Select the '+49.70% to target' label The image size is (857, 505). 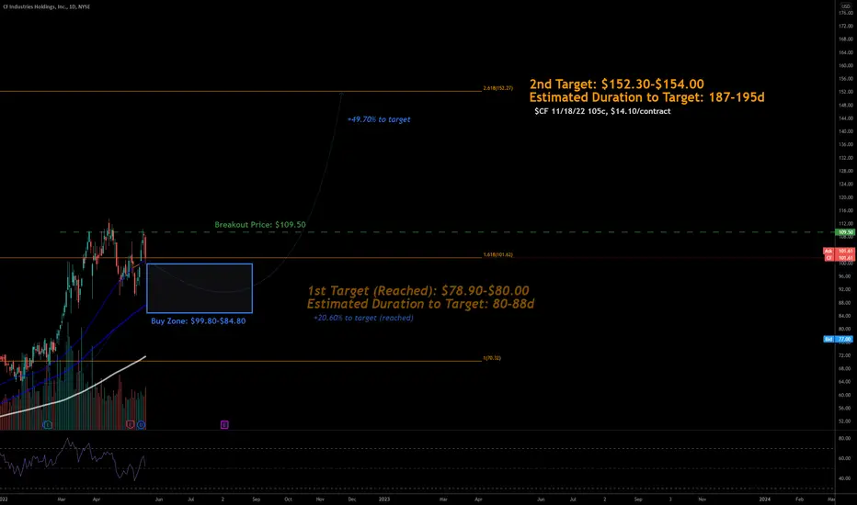[x=379, y=119]
